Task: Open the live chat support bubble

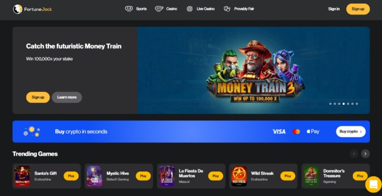Action: [373, 184]
